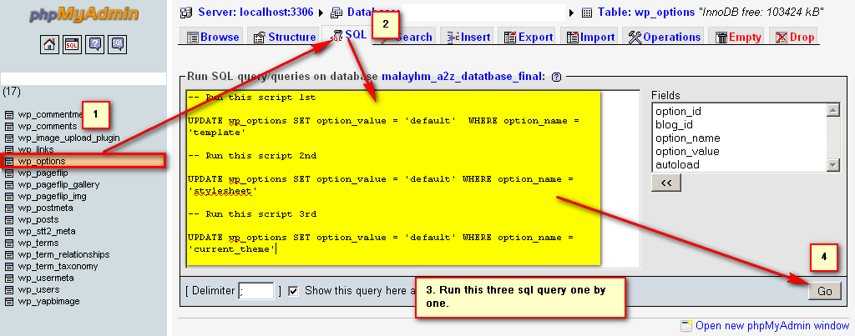The height and width of the screenshot is (336, 855).
Task: Select the wp_yapbimage table
Action: pos(48,301)
